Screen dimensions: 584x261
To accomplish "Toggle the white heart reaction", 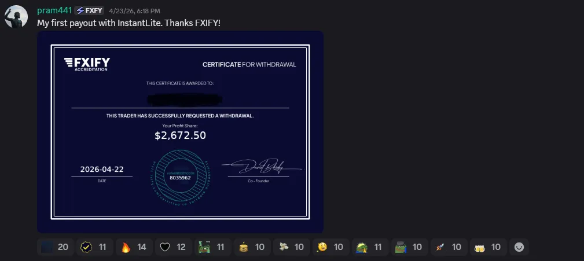I will click(x=174, y=247).
